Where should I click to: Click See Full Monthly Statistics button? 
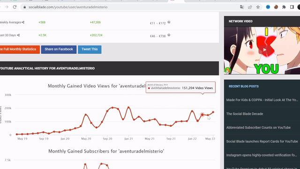(x=20, y=49)
